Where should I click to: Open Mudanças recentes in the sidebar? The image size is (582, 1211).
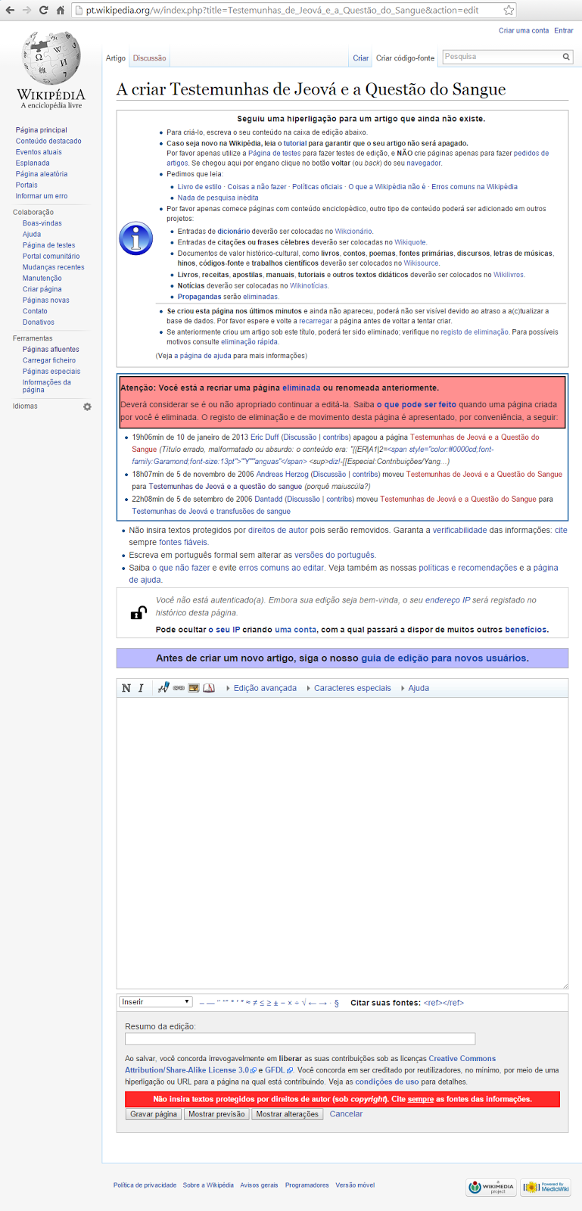(54, 267)
